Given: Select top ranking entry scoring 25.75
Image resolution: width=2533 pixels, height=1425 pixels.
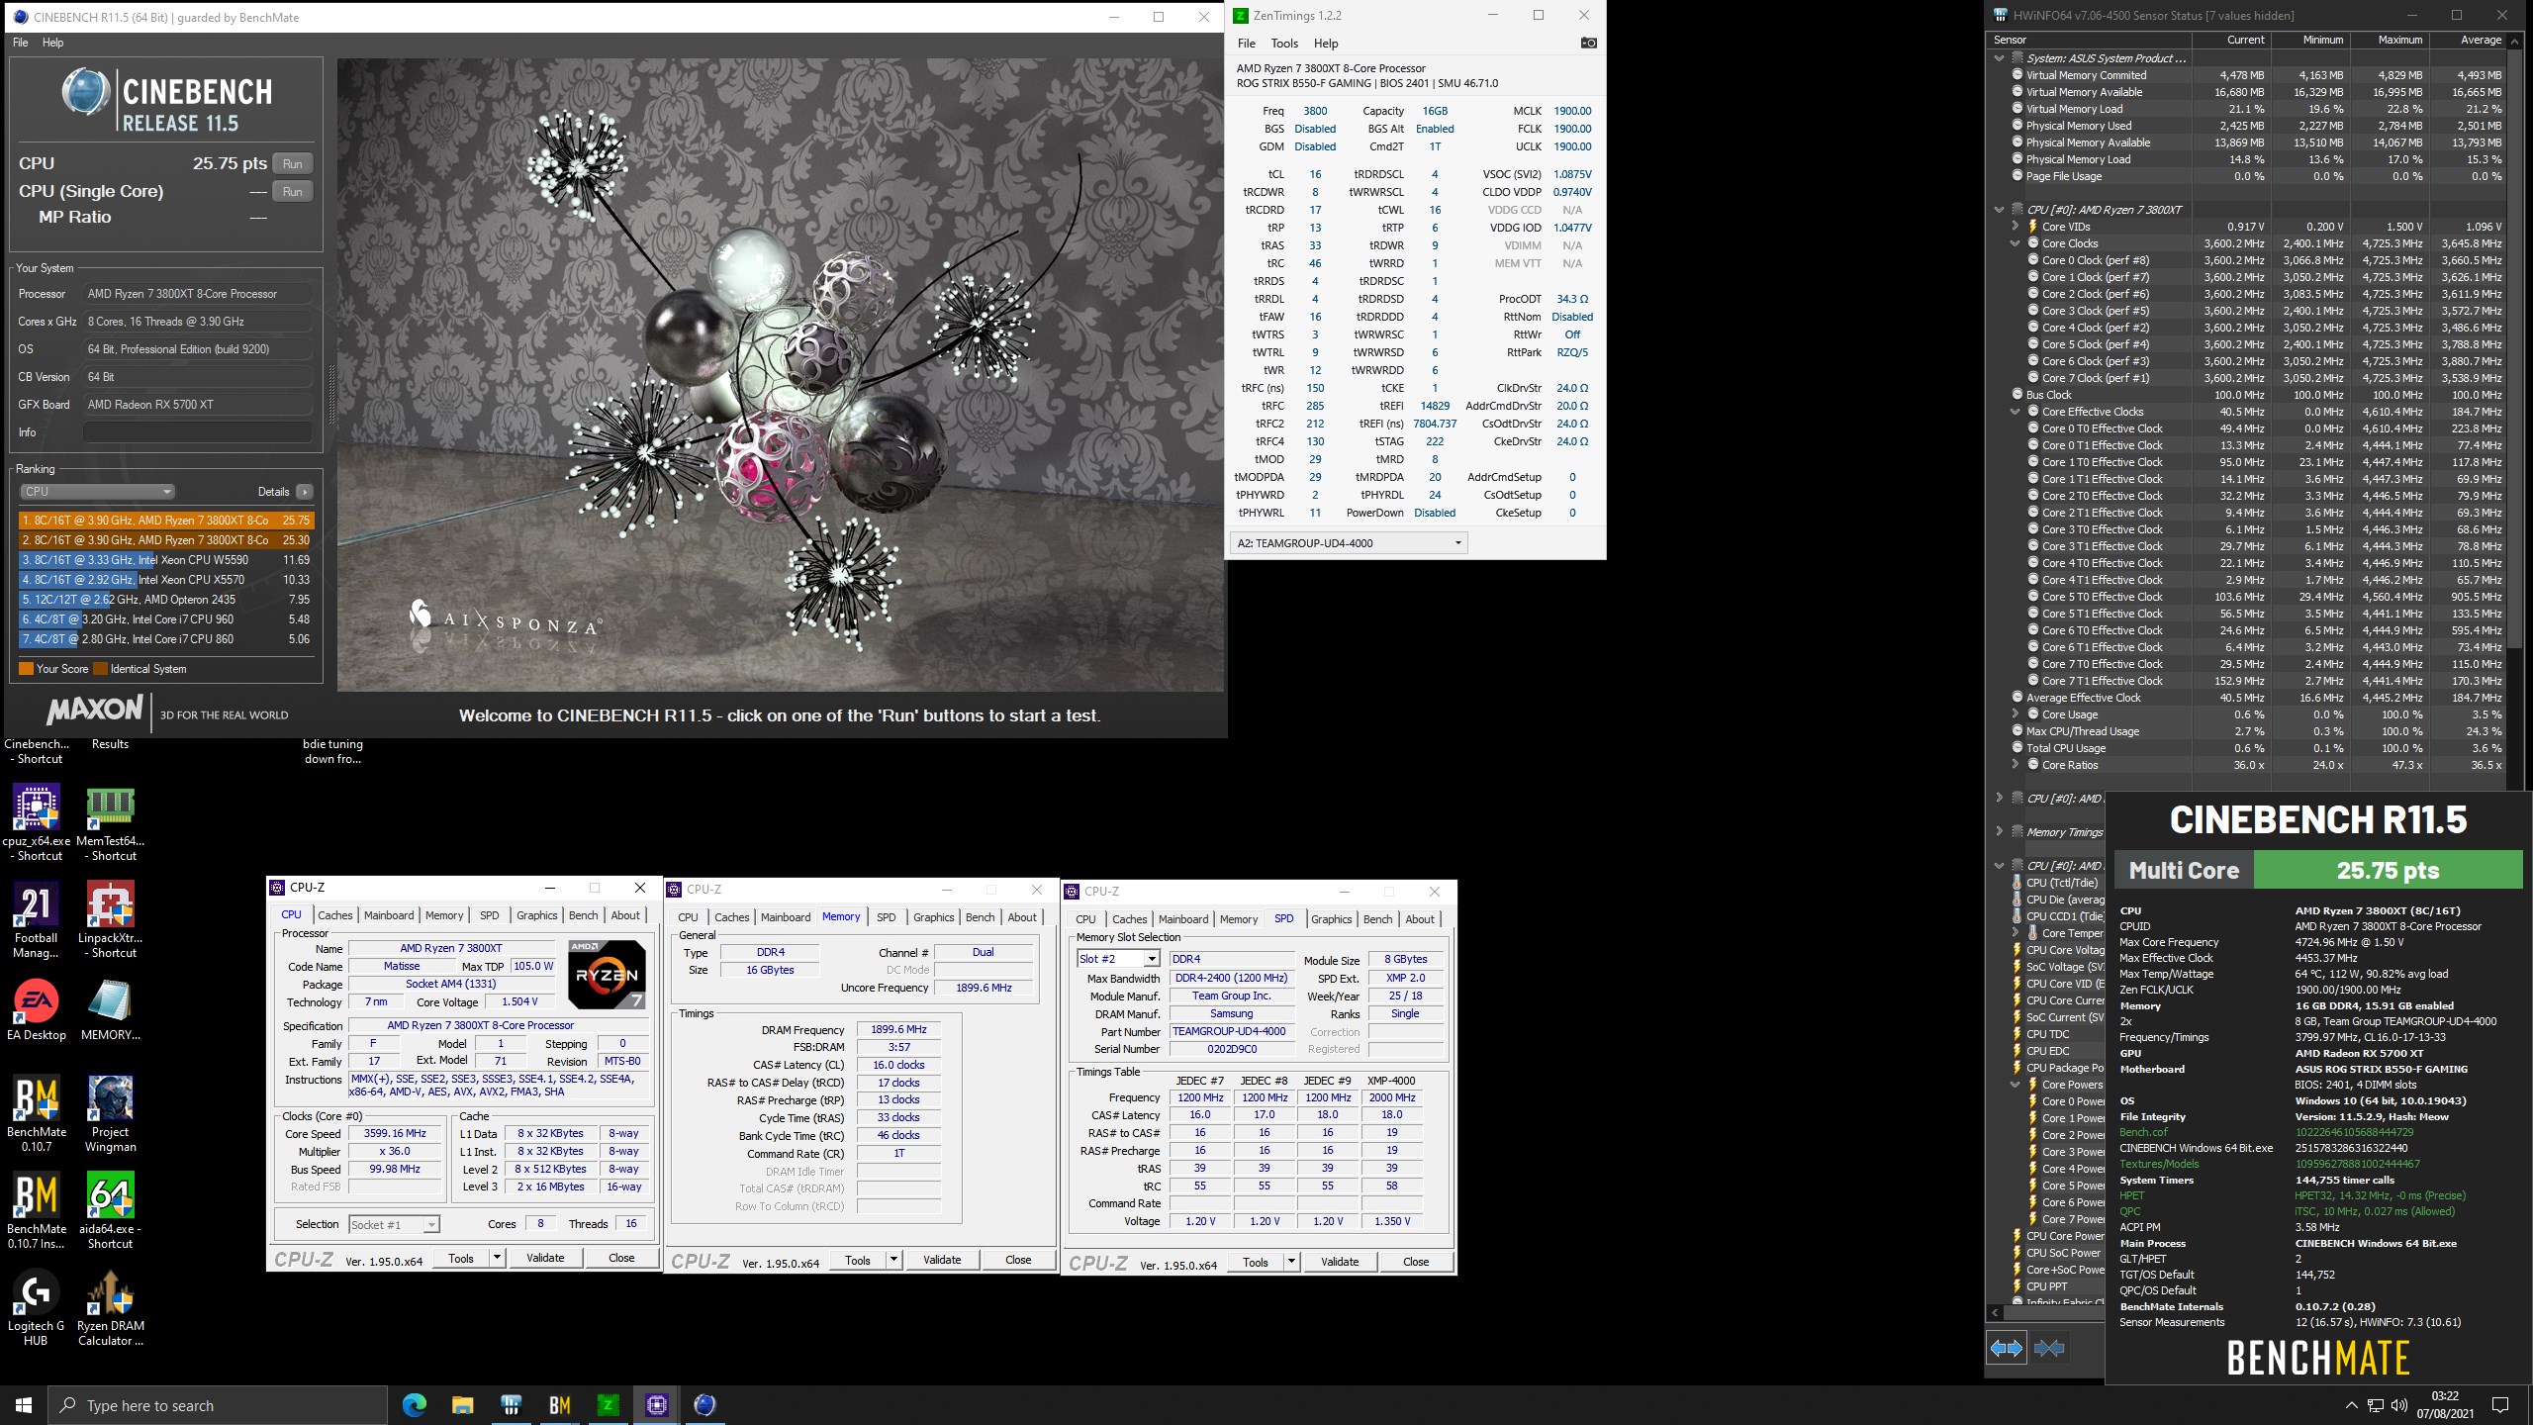Looking at the screenshot, I should pos(166,521).
